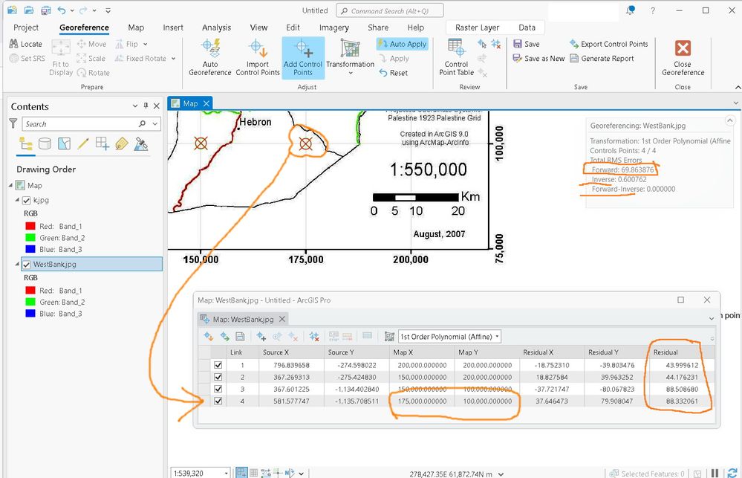The height and width of the screenshot is (478, 742).
Task: Switch to List By Labeling view
Action: (x=122, y=143)
